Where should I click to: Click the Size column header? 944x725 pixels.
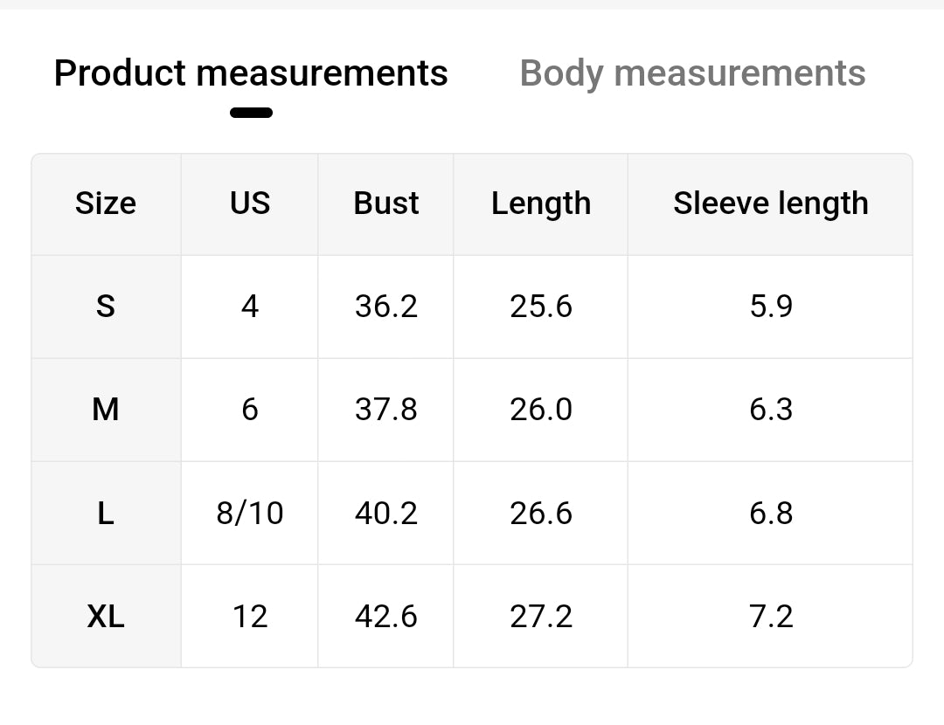(106, 204)
